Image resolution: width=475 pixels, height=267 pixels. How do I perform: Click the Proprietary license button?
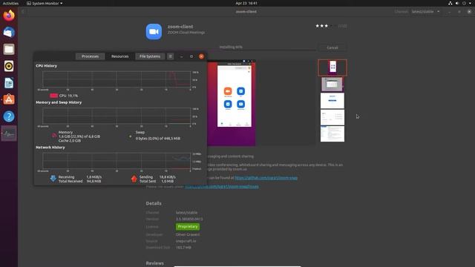click(188, 226)
